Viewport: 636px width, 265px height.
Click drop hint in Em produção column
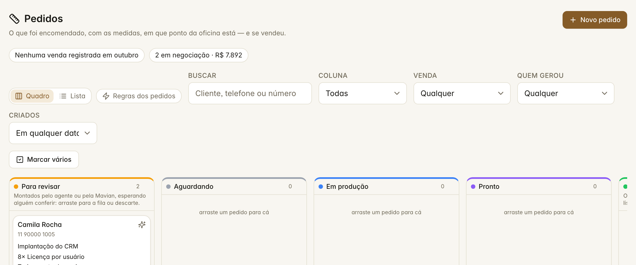coord(386,212)
